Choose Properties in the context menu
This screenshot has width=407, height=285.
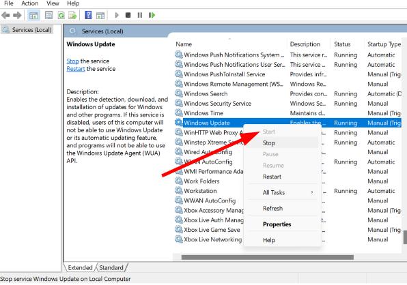[282, 224]
